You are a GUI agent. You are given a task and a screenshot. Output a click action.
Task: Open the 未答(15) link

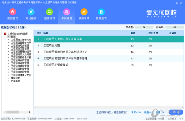[x=136, y=112]
